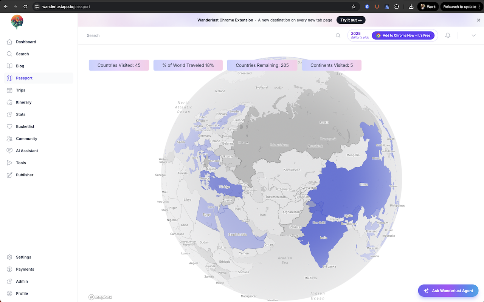
Task: Click the Trips calendar icon
Action: point(10,90)
